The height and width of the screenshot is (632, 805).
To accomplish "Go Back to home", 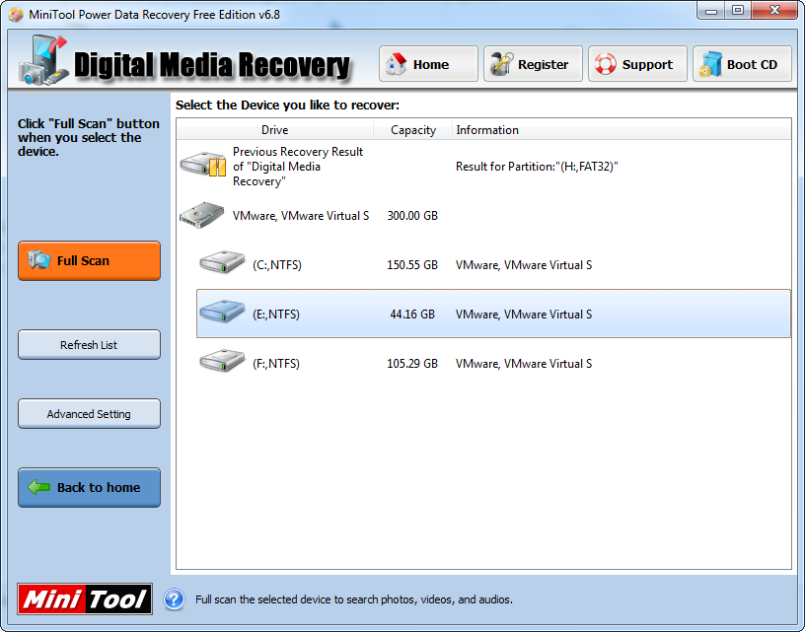I will (90, 487).
